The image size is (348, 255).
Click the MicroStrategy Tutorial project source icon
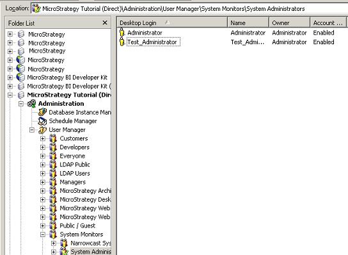[x=21, y=95]
